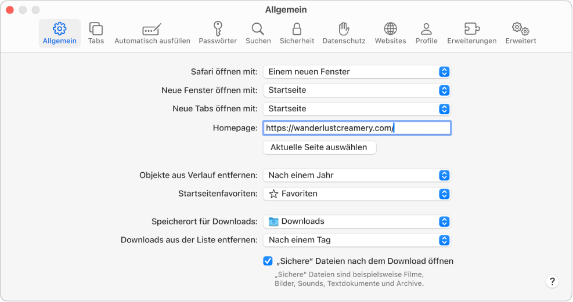Open Automatisch ausfüllen settings
The width and height of the screenshot is (573, 302).
pos(152,33)
